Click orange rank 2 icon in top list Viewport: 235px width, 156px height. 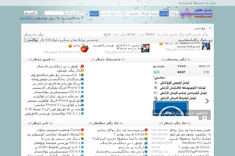[82, 71]
